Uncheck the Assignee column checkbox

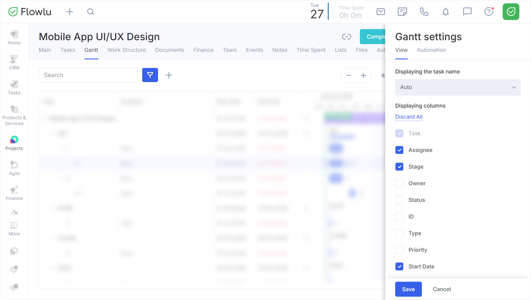tap(399, 150)
